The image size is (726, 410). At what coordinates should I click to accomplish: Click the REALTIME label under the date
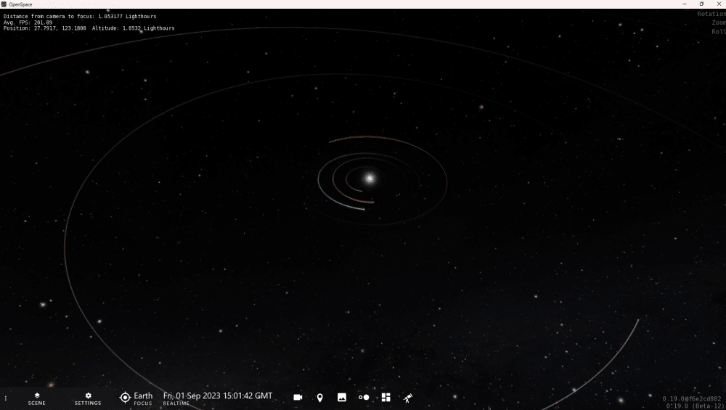pos(176,403)
